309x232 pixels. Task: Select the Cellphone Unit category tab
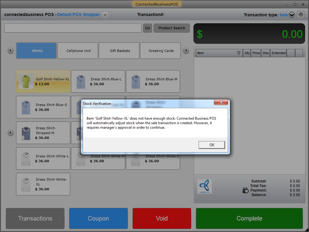pyautogui.click(x=78, y=50)
